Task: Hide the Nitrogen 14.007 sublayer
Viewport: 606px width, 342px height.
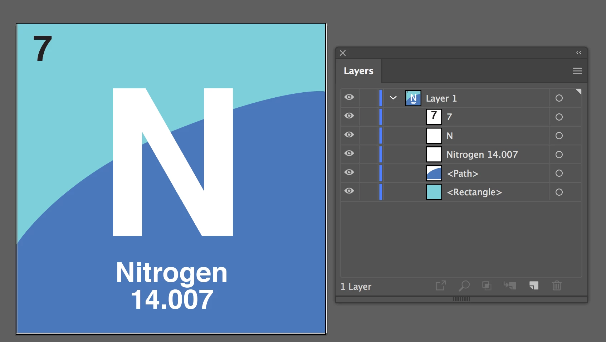Action: [349, 153]
